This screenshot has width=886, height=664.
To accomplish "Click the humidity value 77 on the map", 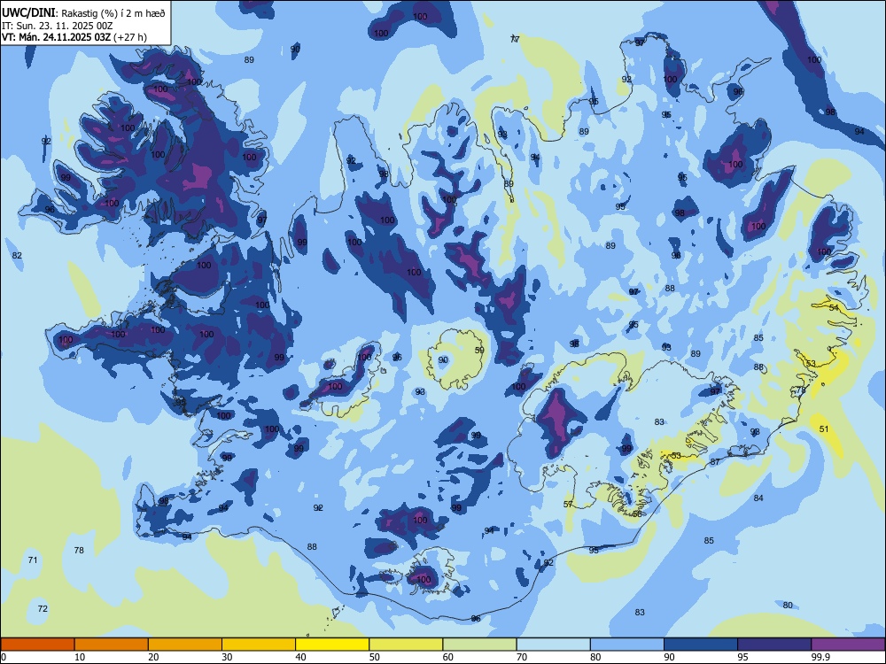I will coord(515,39).
